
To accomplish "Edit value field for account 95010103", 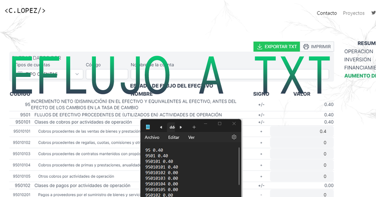I will [302, 154].
